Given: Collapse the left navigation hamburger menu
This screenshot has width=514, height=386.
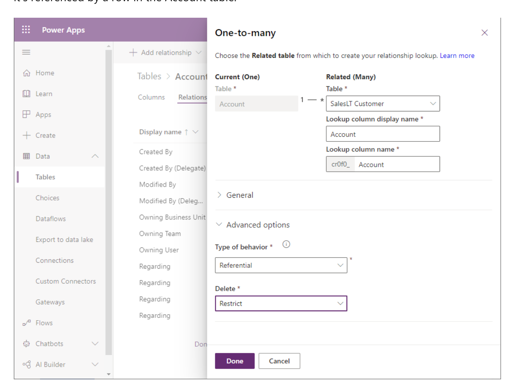Looking at the screenshot, I should pyautogui.click(x=26, y=52).
